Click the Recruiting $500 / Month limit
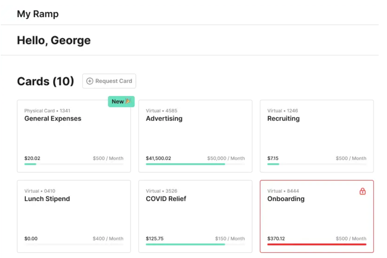 pyautogui.click(x=351, y=158)
